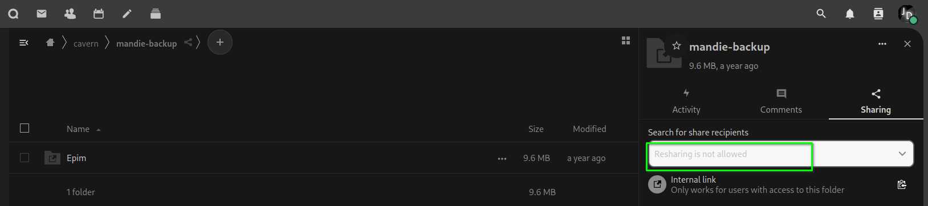Copy the internal link to clipboard
The width and height of the screenshot is (928, 206).
pyautogui.click(x=902, y=184)
